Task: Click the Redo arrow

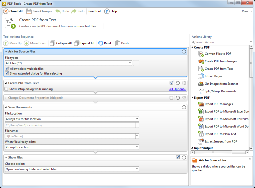Action: [74, 11]
